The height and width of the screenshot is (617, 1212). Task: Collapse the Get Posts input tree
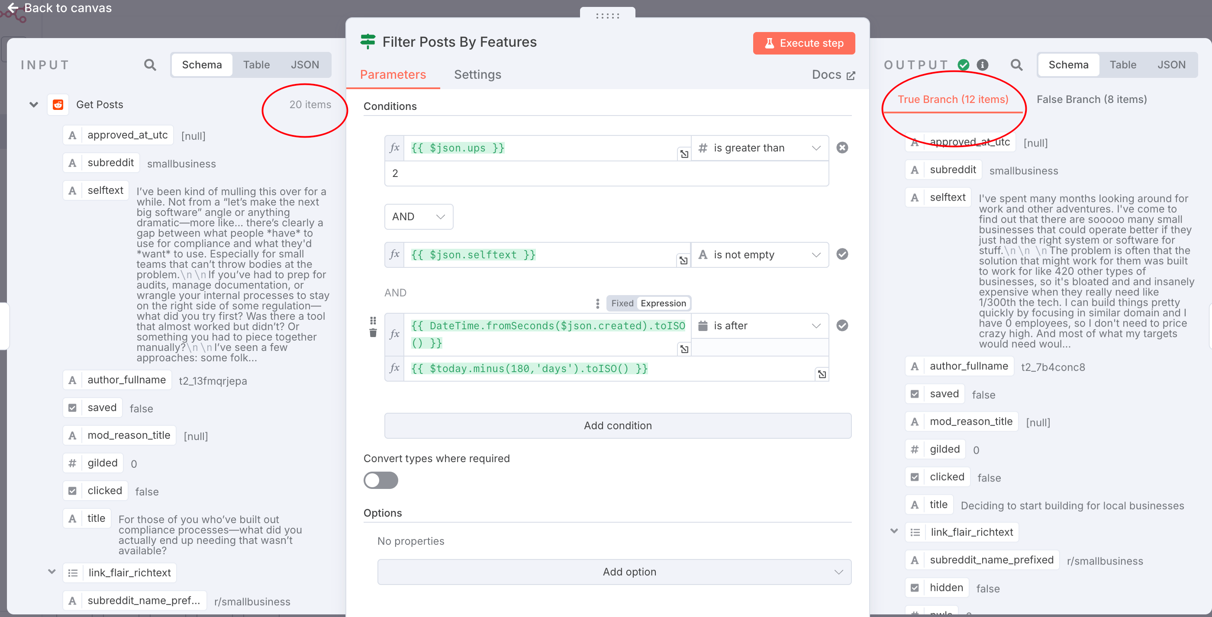point(34,104)
